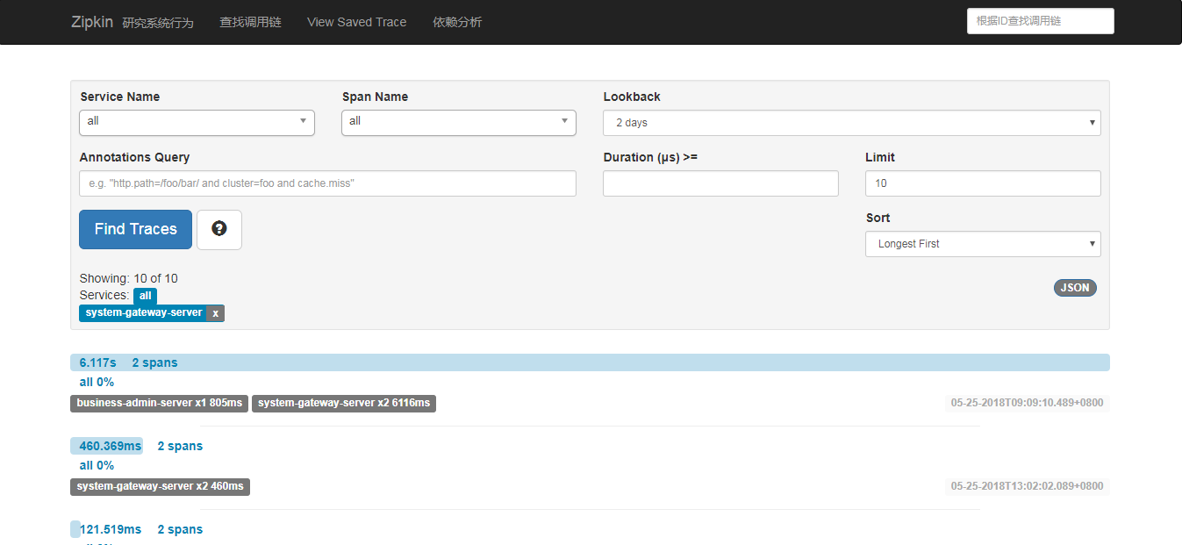Click timestamp 05-25-2018T13:02:02.089+0800

[1027, 486]
